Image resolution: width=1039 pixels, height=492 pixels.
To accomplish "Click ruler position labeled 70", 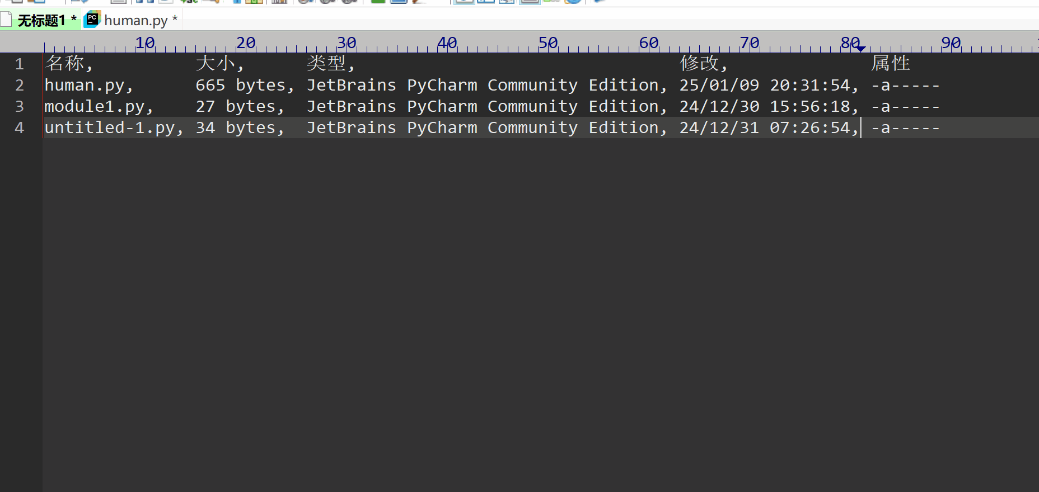I will [x=750, y=42].
